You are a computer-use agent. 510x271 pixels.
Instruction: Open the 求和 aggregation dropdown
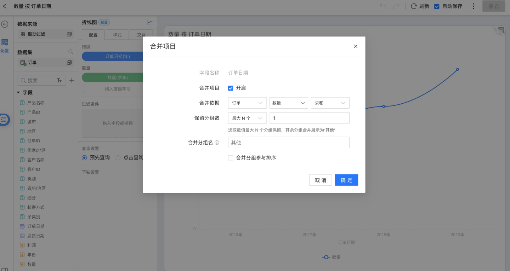click(x=330, y=103)
